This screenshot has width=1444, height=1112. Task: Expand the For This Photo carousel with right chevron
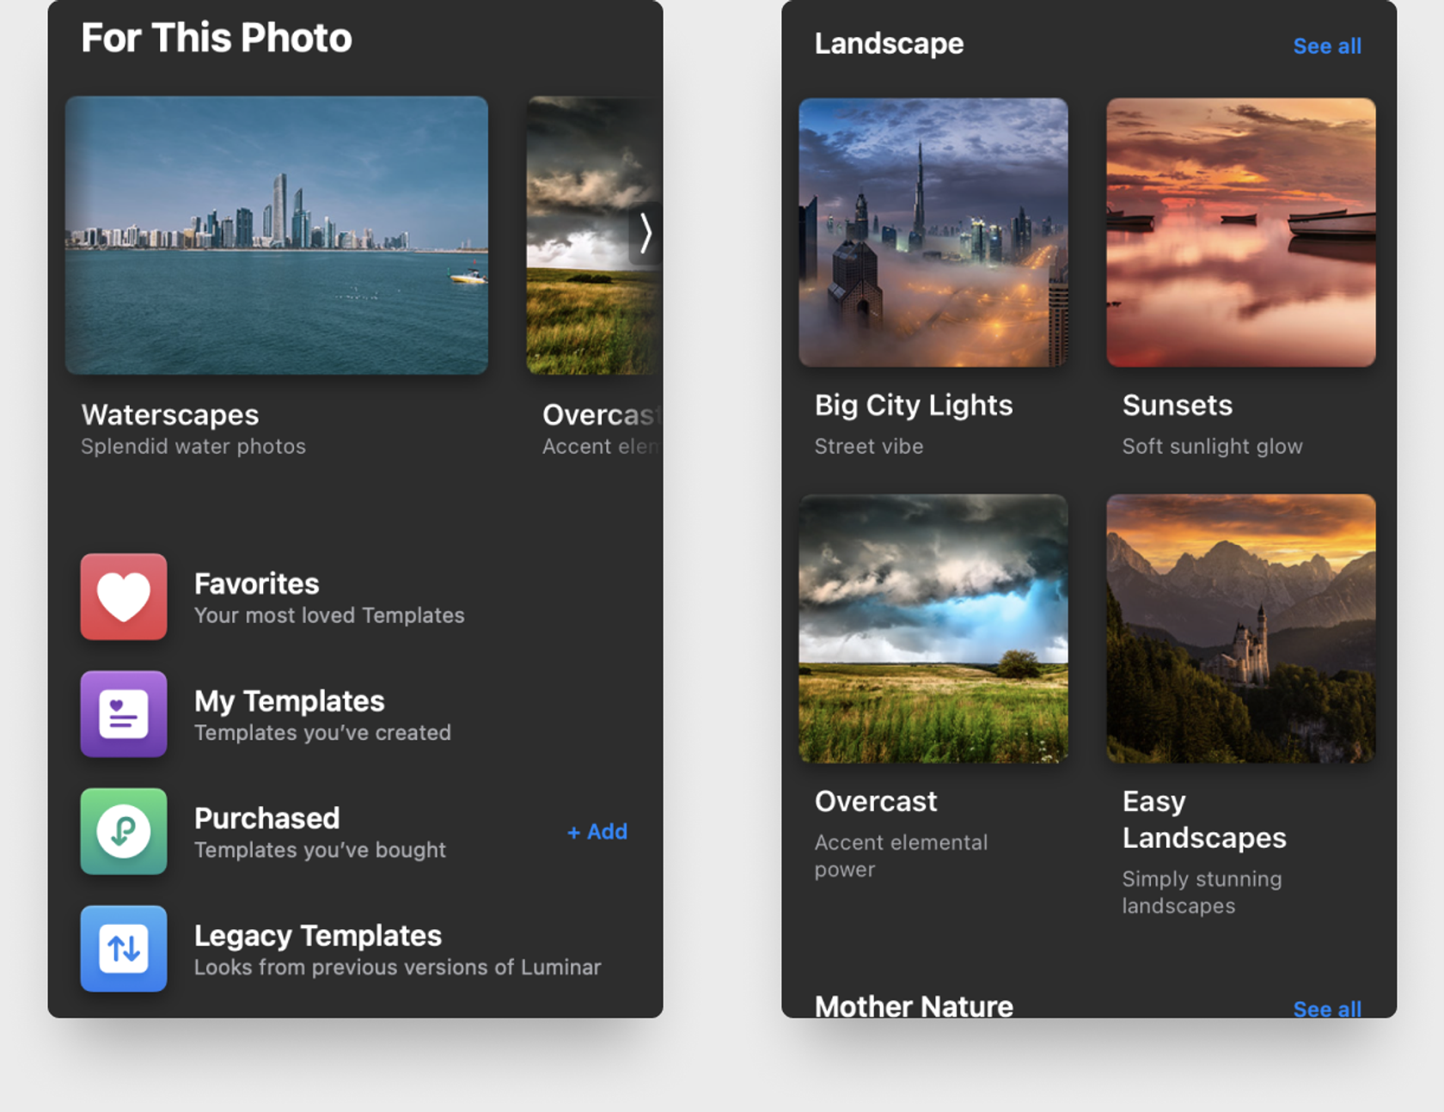[x=646, y=233]
